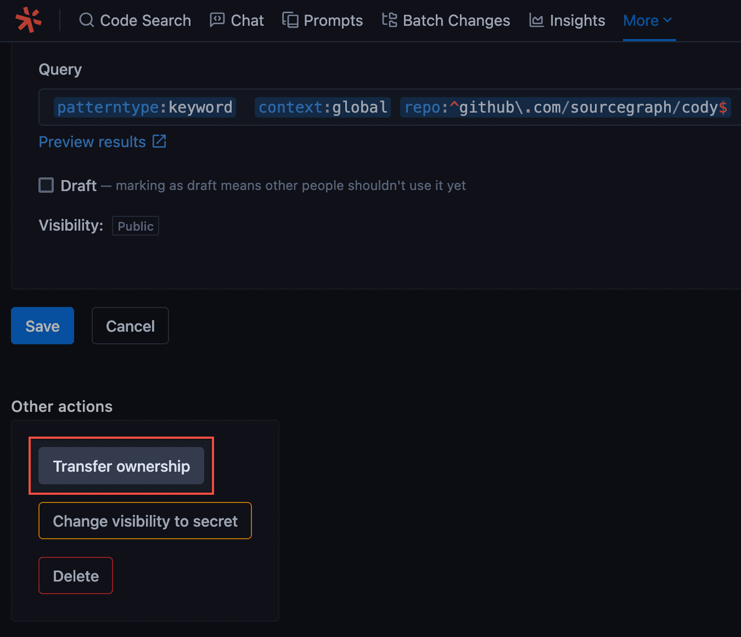Click the Chat bubble icon
The width and height of the screenshot is (741, 637).
click(217, 20)
